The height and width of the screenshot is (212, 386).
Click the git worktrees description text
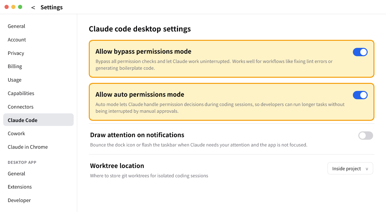(149, 176)
